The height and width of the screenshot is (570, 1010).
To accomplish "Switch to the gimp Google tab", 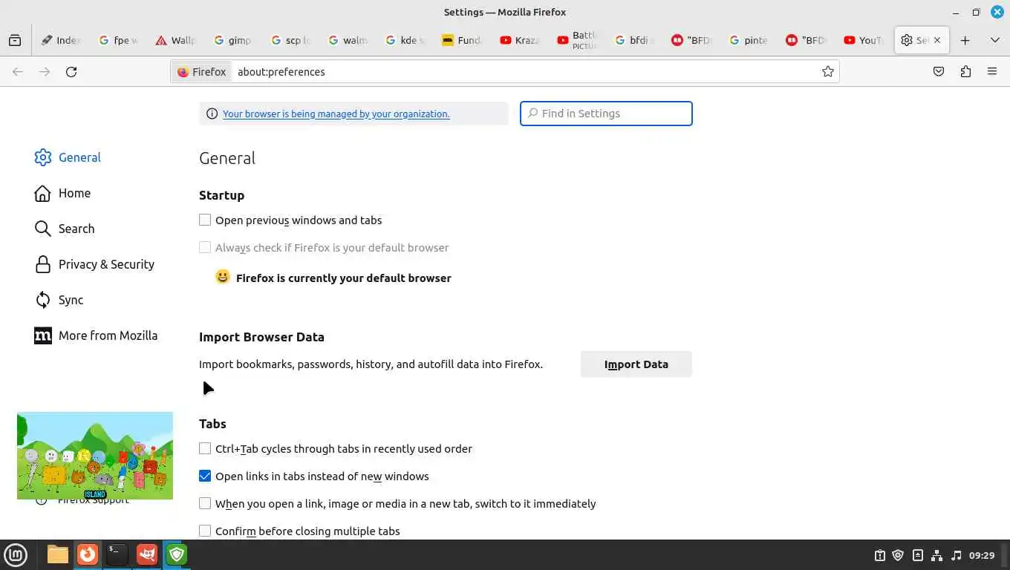I will [234, 41].
